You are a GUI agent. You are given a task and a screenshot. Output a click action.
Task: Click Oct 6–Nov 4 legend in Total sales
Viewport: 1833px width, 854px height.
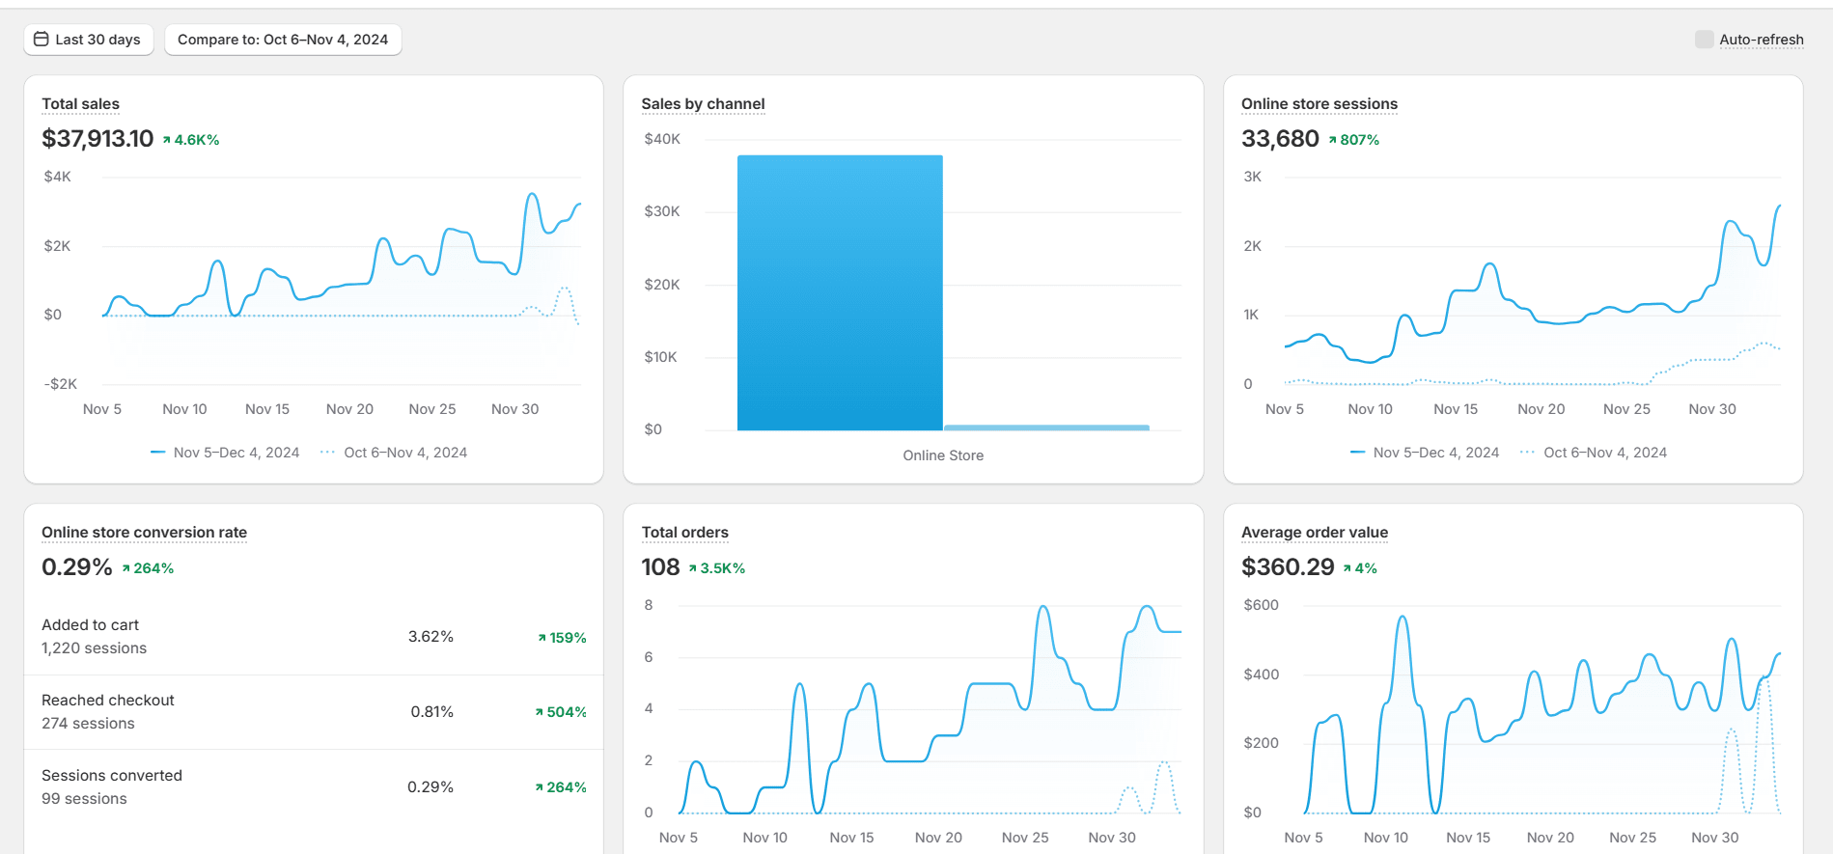[x=395, y=453]
